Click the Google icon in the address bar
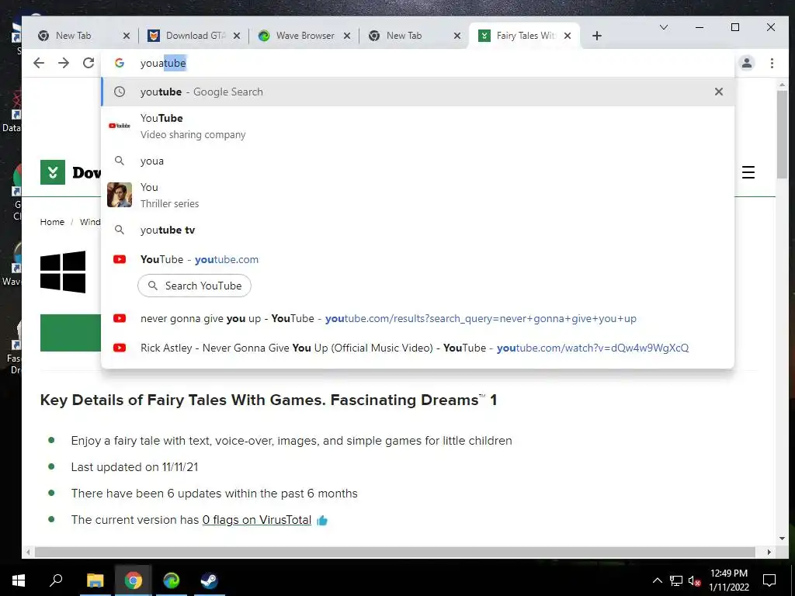The height and width of the screenshot is (596, 795). point(120,63)
